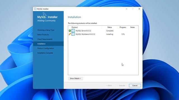
Task: Close the MySQL Installer window
Action: 139,9
